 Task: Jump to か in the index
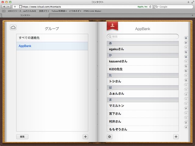186,43
